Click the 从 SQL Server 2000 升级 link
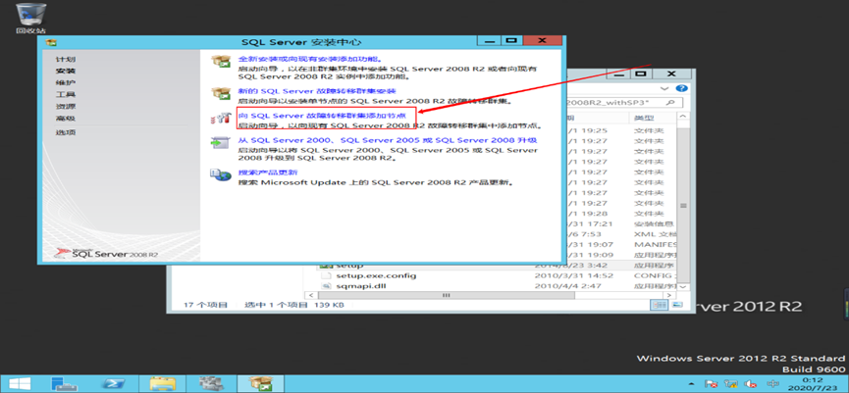 tap(387, 140)
